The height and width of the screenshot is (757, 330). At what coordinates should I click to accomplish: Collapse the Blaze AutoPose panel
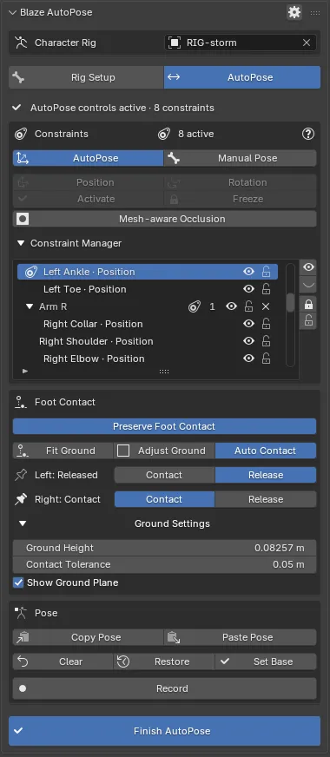click(x=12, y=12)
